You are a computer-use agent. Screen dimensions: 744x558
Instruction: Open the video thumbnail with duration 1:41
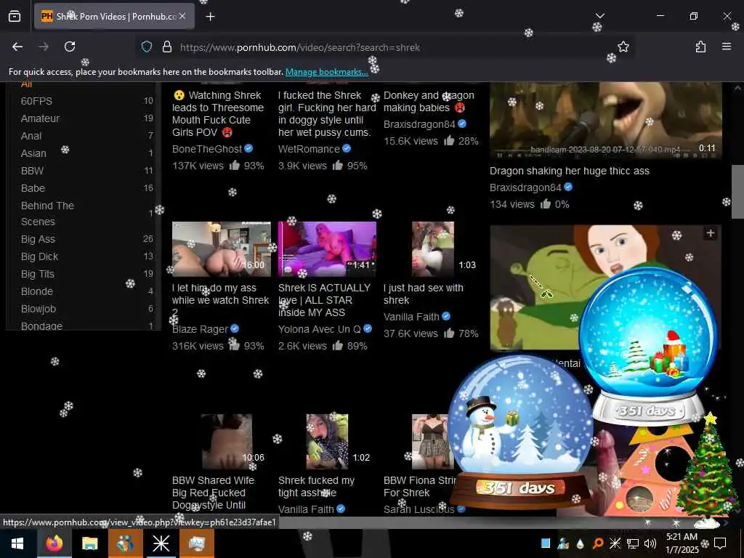click(328, 249)
